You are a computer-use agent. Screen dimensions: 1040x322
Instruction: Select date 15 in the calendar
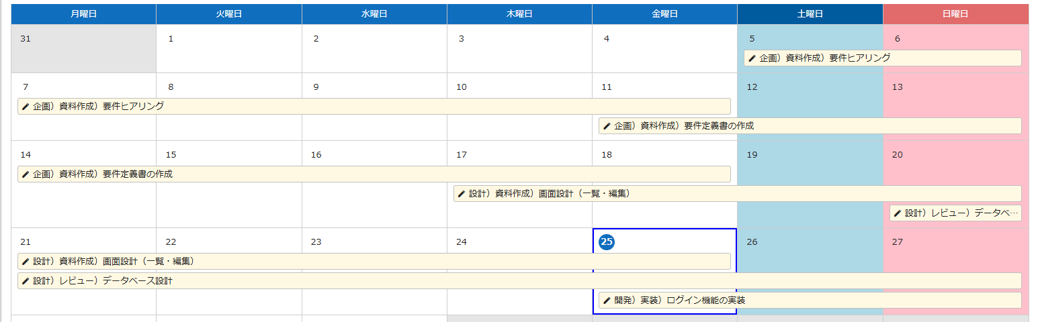pyautogui.click(x=171, y=155)
